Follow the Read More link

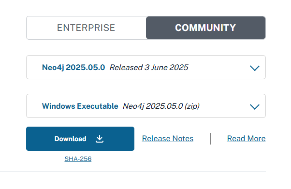(246, 139)
